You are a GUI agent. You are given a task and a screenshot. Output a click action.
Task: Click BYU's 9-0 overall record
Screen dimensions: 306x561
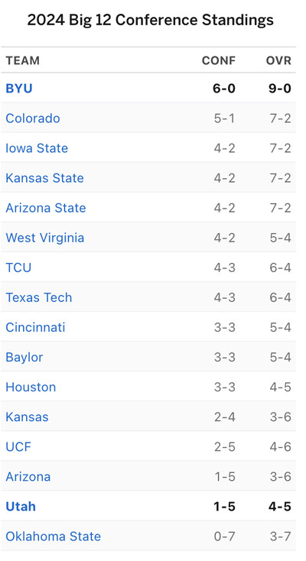pyautogui.click(x=280, y=89)
